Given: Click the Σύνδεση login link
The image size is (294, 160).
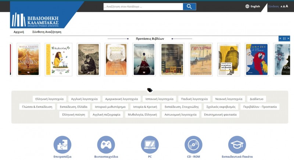Looking at the screenshot, I should (273, 7).
